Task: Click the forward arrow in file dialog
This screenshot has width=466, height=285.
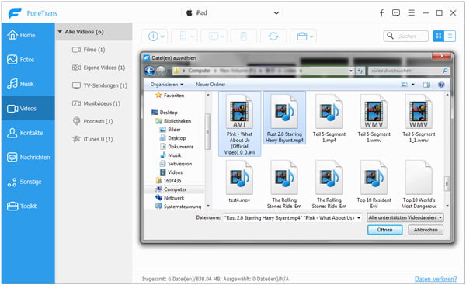Action: [x=161, y=71]
